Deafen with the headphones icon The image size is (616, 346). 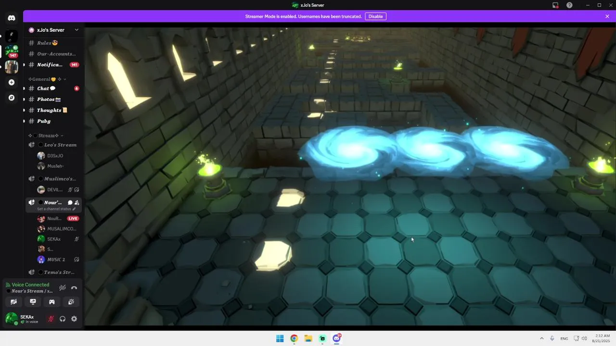(63, 319)
